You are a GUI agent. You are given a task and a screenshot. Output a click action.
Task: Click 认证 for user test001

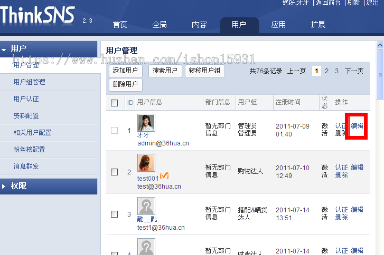click(341, 168)
